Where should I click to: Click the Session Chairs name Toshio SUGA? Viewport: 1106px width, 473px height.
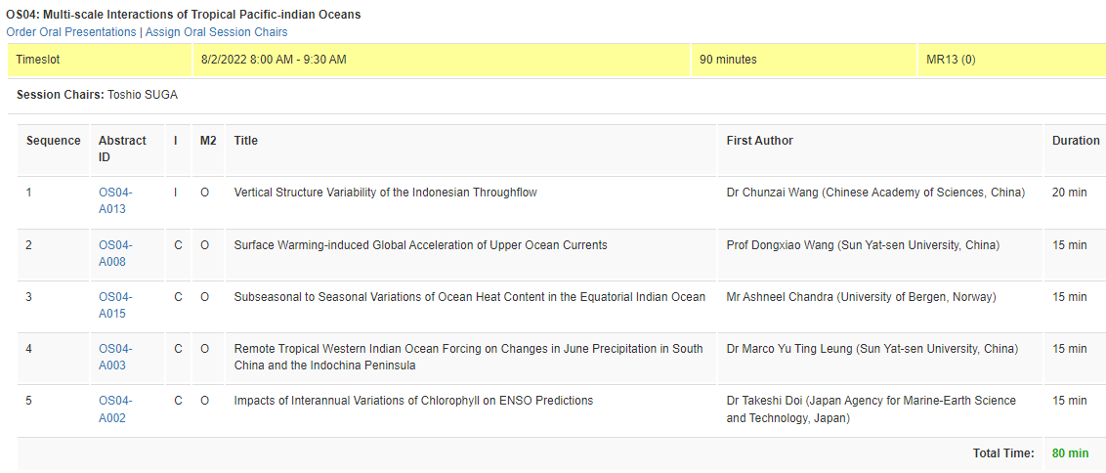pyautogui.click(x=143, y=95)
